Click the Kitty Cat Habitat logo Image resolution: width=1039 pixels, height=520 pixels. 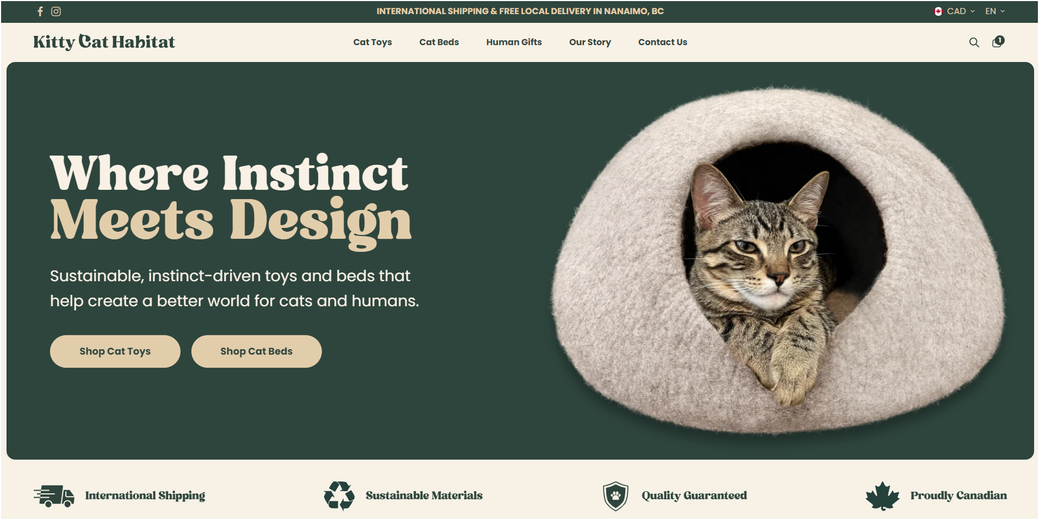(x=104, y=42)
